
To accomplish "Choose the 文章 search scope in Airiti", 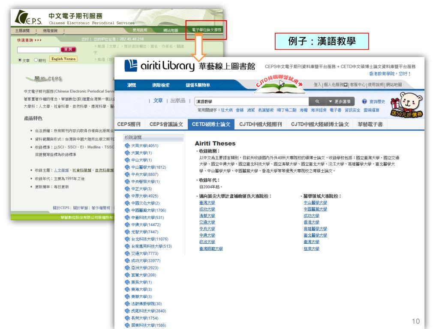I will [158, 100].
